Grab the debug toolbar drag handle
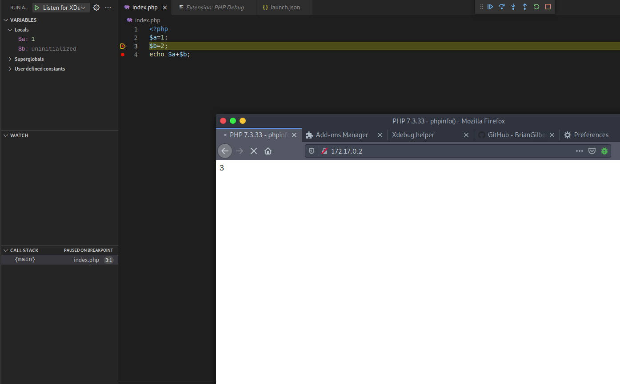 (x=481, y=7)
